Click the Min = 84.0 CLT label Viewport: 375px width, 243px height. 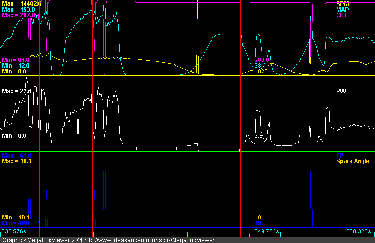15,60
